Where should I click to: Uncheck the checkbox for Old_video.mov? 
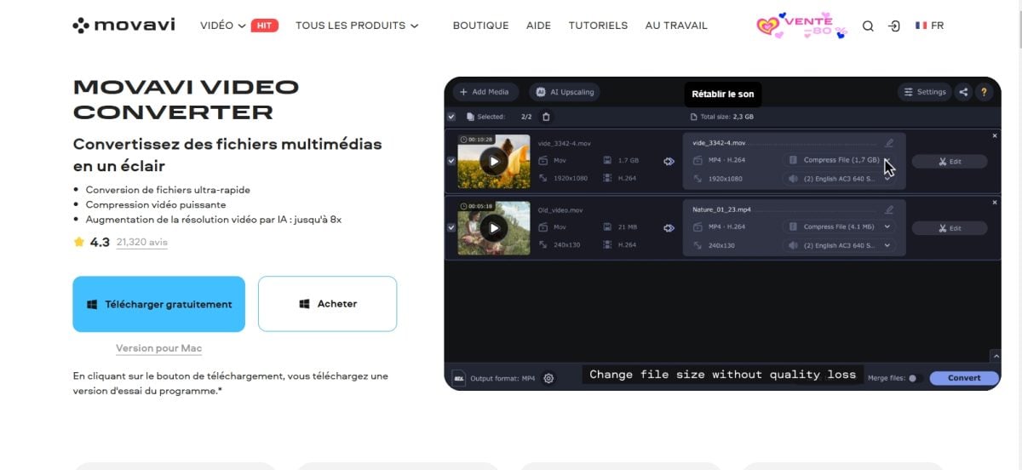click(451, 227)
